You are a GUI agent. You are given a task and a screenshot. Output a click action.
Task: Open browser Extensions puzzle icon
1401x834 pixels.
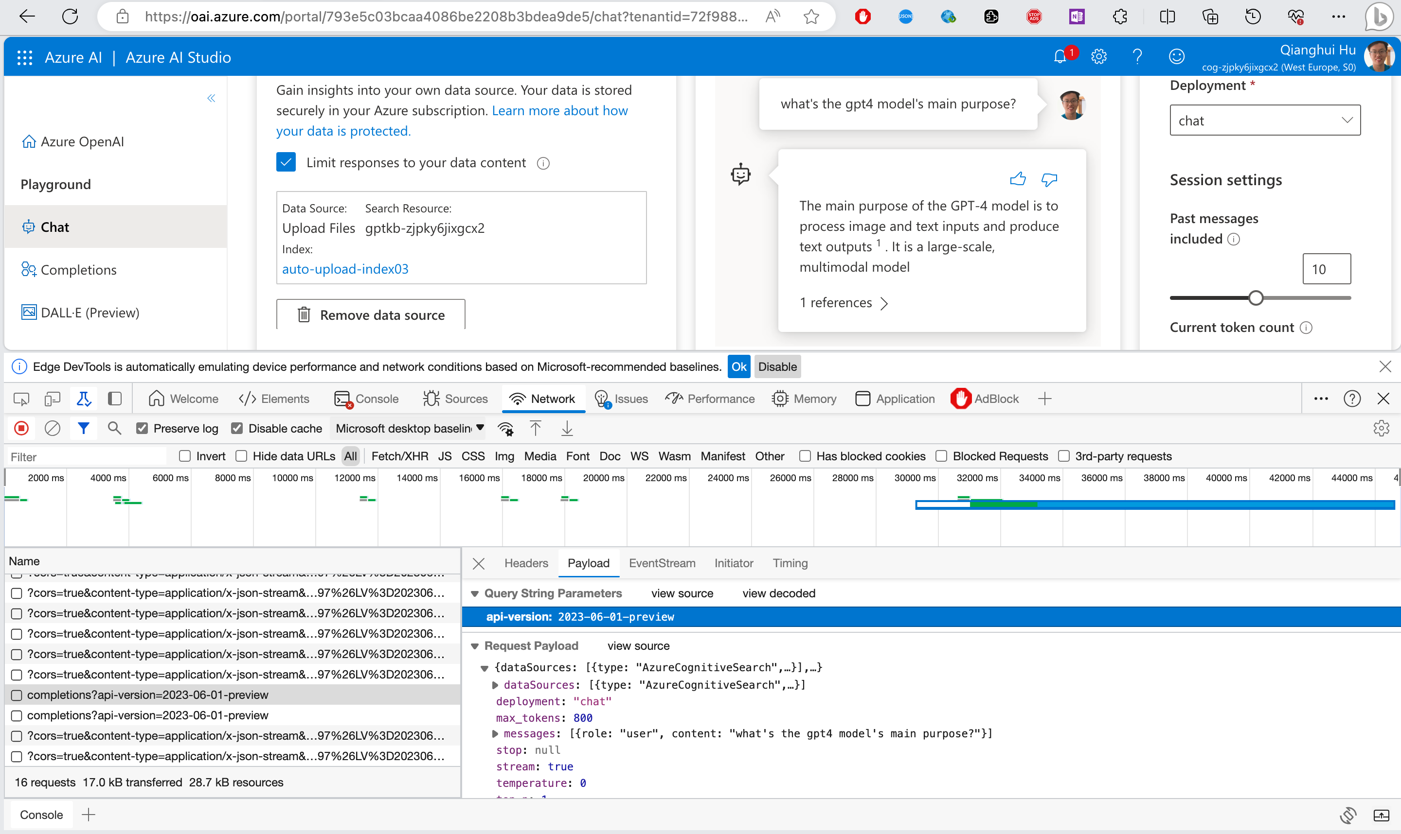[1120, 17]
